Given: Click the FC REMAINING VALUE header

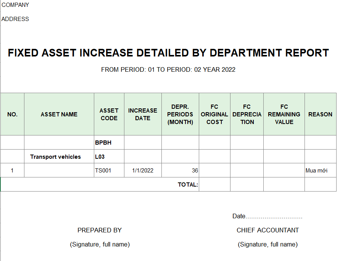Looking at the screenshot, I should [x=284, y=114].
